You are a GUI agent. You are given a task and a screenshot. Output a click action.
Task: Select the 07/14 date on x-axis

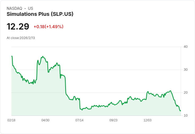79,120
